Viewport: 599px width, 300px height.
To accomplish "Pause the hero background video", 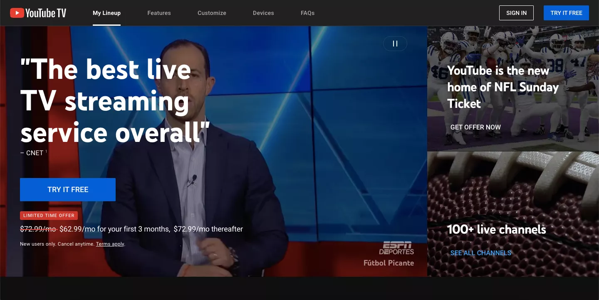I will pyautogui.click(x=395, y=44).
